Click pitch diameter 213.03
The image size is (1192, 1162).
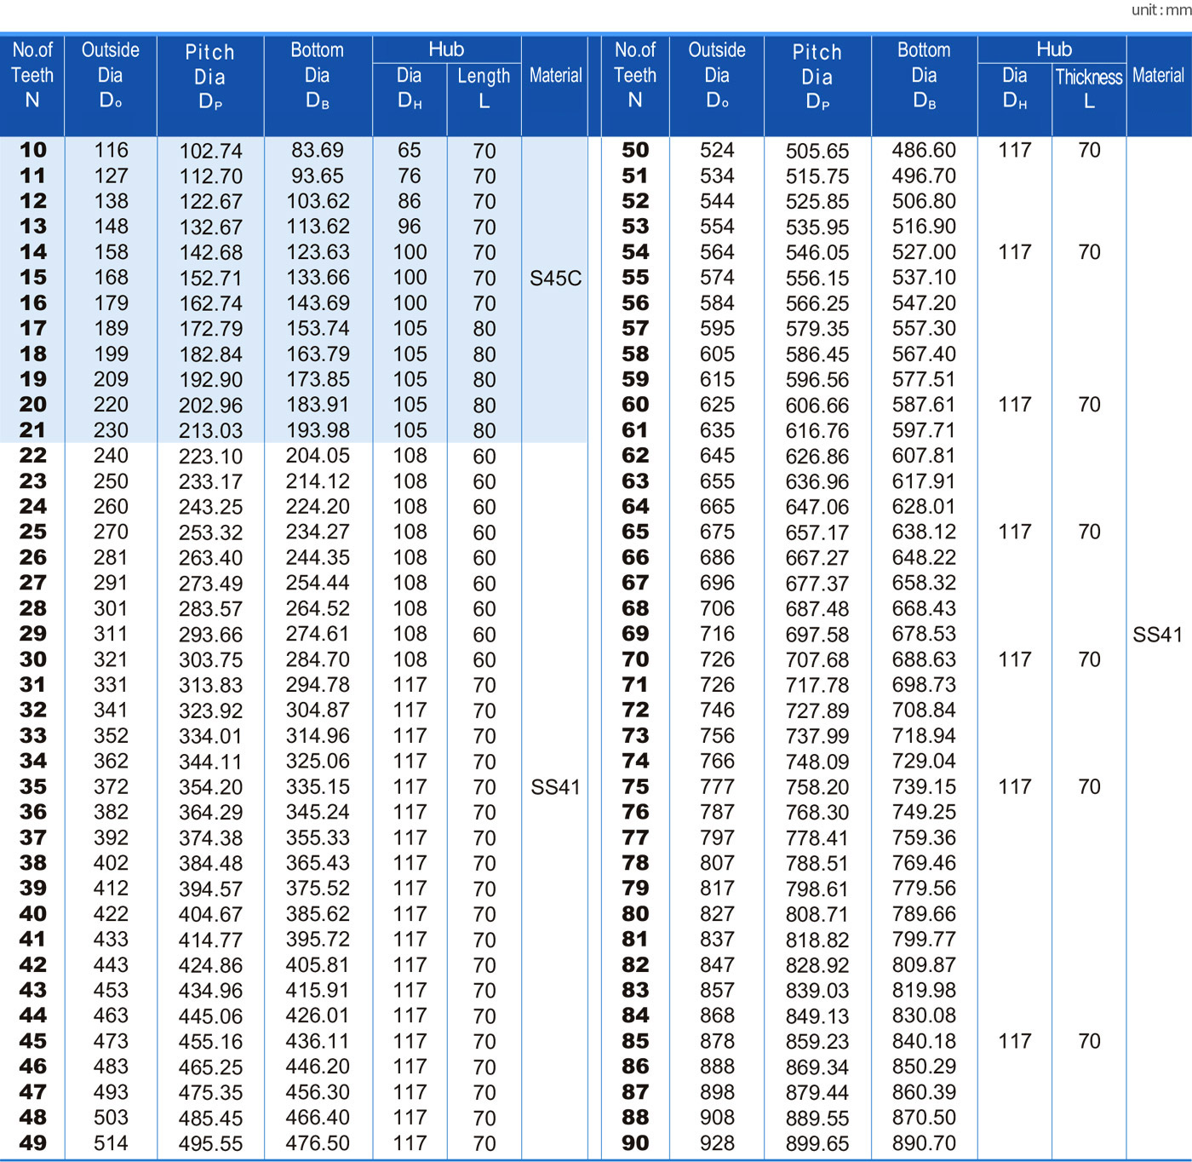coord(210,430)
